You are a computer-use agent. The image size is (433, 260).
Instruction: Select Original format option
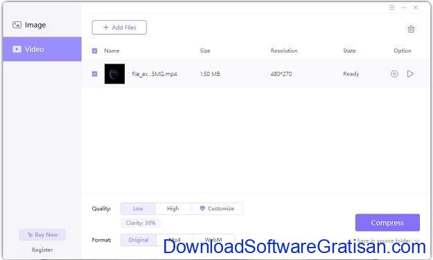(x=139, y=240)
